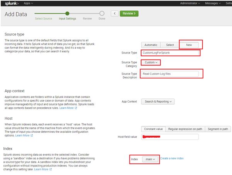
Task: Click the Index section heading
Action: coord(8,148)
